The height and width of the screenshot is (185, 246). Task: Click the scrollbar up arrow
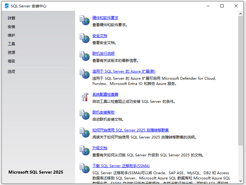[240, 14]
